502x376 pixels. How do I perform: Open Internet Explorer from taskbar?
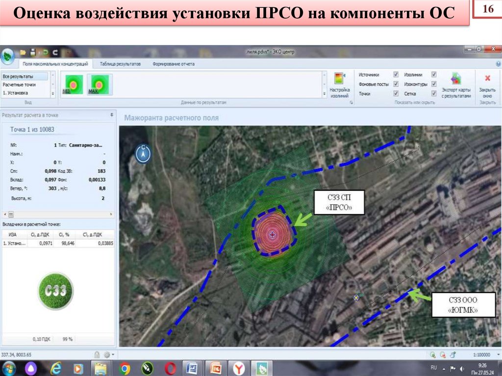pyautogui.click(x=56, y=369)
